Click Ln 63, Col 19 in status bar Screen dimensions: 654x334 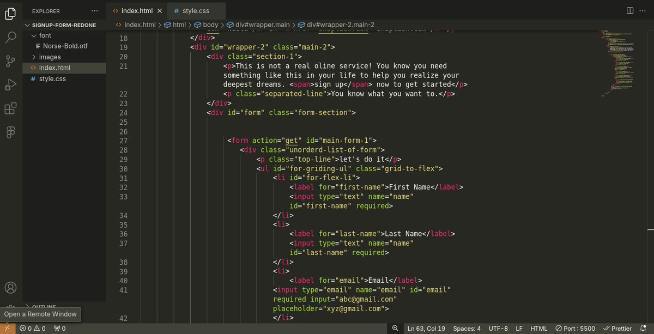point(426,329)
